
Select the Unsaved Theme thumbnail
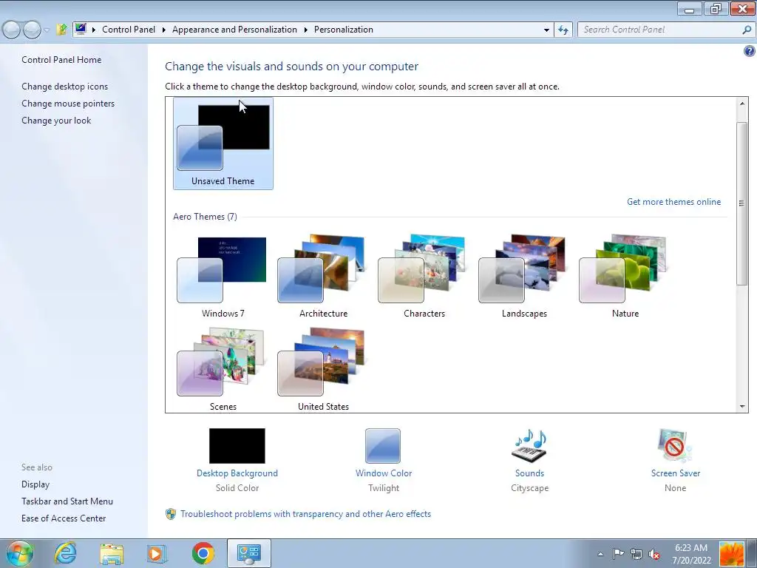click(x=223, y=143)
